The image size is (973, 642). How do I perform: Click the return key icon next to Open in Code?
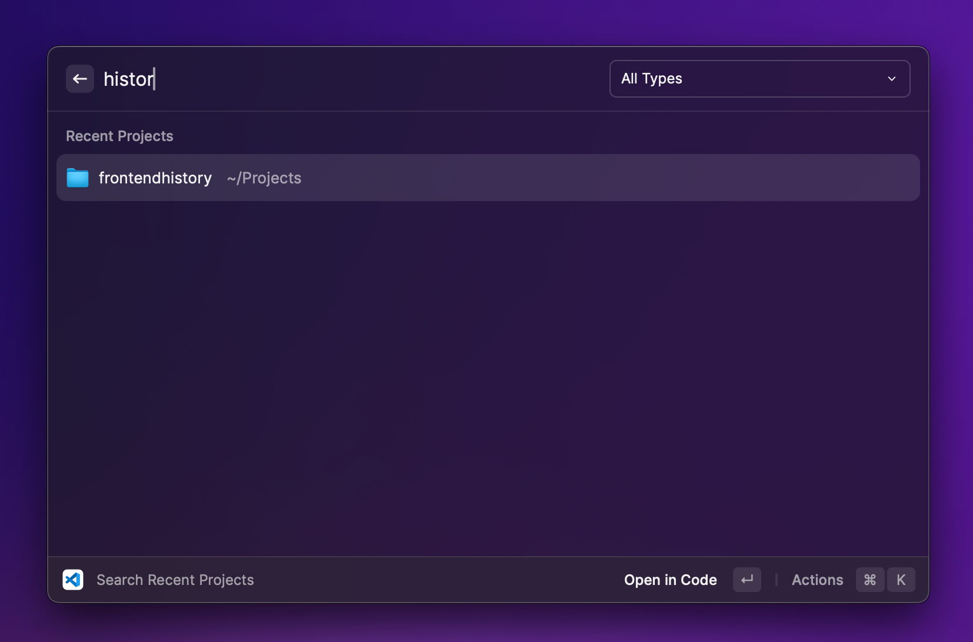coord(746,580)
